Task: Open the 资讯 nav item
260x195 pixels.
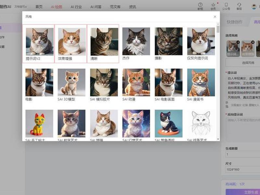Action: coord(133,7)
